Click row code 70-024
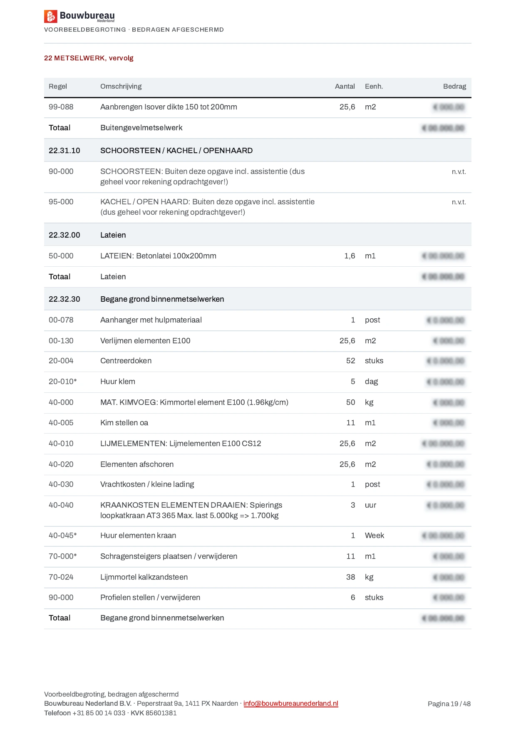The image size is (516, 729). pyautogui.click(x=61, y=577)
